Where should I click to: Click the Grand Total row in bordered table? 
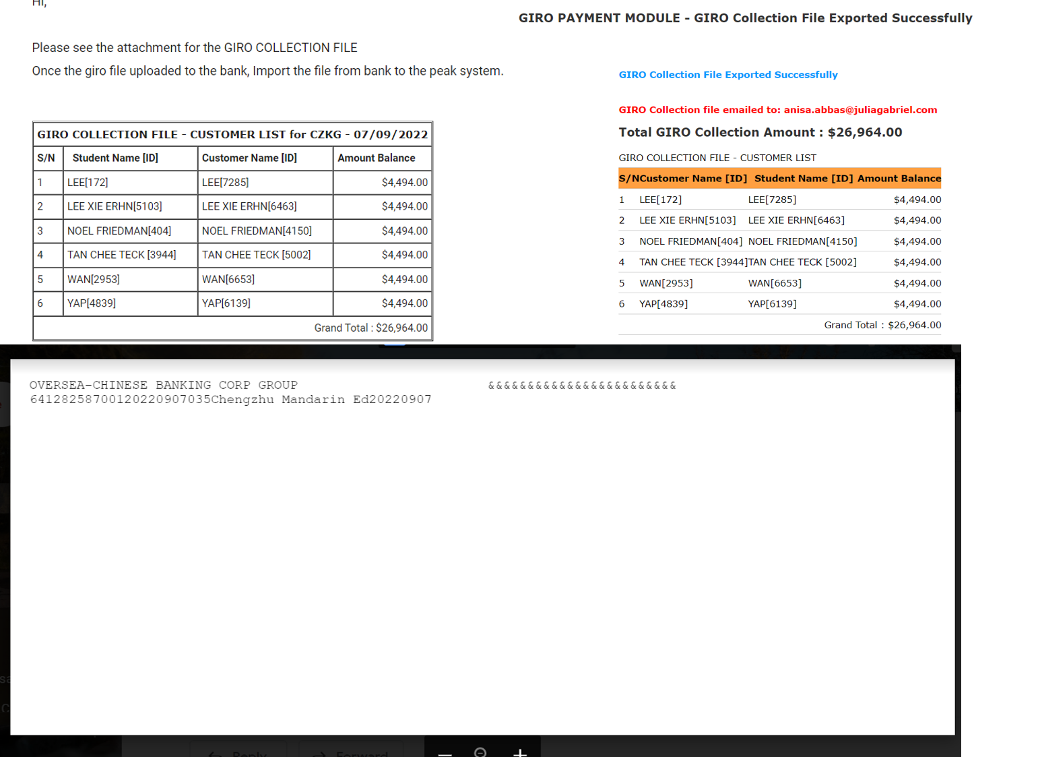pos(232,328)
